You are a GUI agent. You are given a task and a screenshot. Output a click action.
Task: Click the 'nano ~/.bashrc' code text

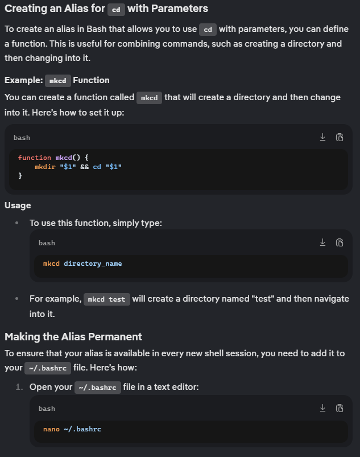coord(72,429)
